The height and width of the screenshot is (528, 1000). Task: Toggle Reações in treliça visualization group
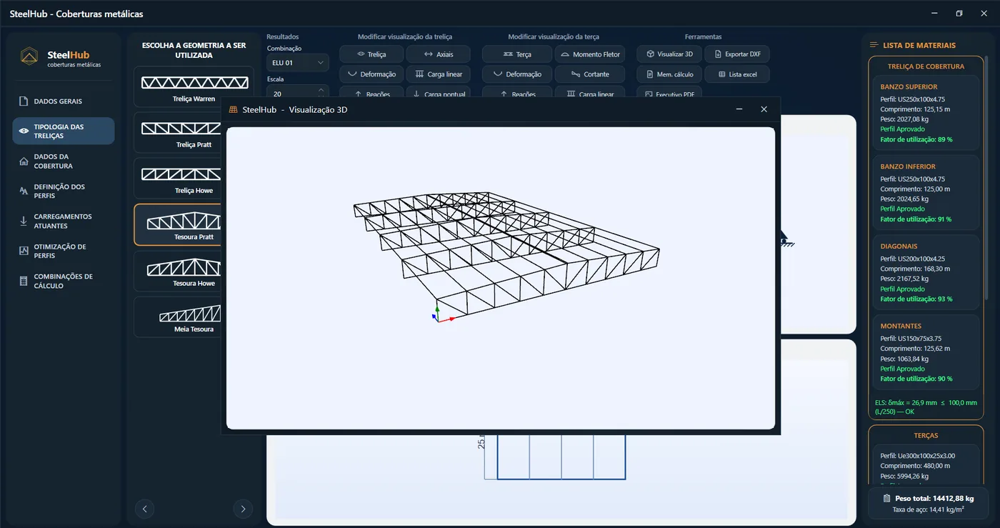(x=371, y=93)
